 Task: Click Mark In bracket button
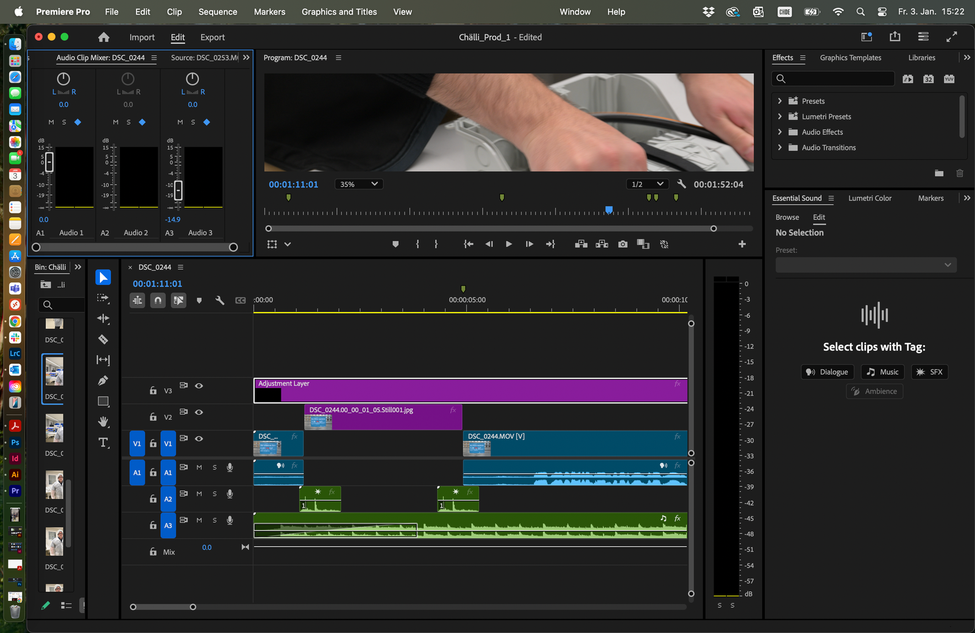[x=417, y=244]
